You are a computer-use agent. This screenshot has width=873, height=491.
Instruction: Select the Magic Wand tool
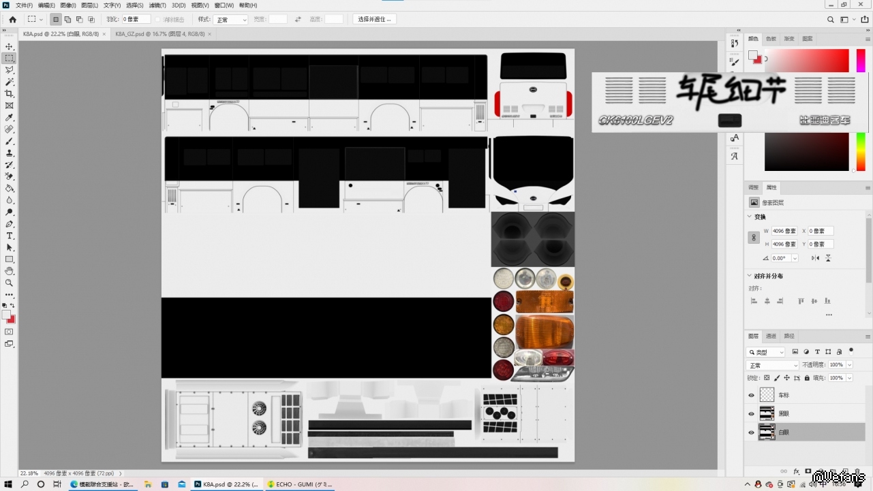(x=10, y=82)
